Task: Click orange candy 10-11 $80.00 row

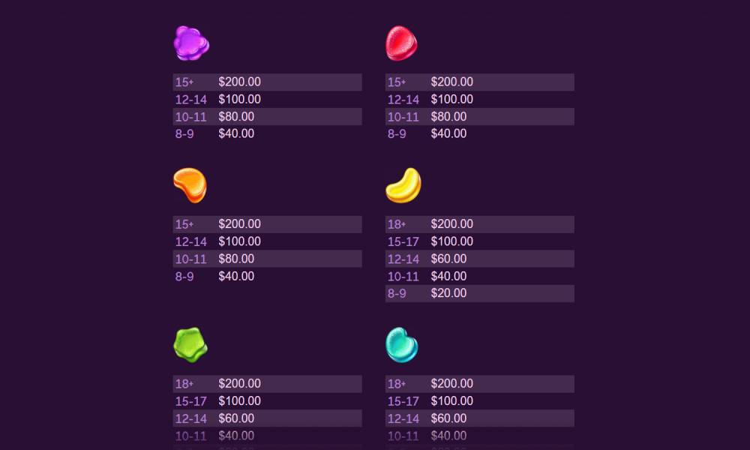Action: 268,259
